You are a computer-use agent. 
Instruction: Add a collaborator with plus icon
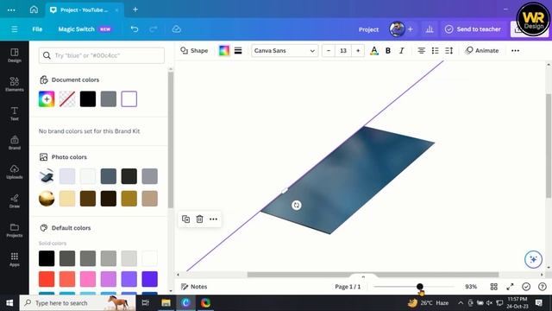(411, 29)
